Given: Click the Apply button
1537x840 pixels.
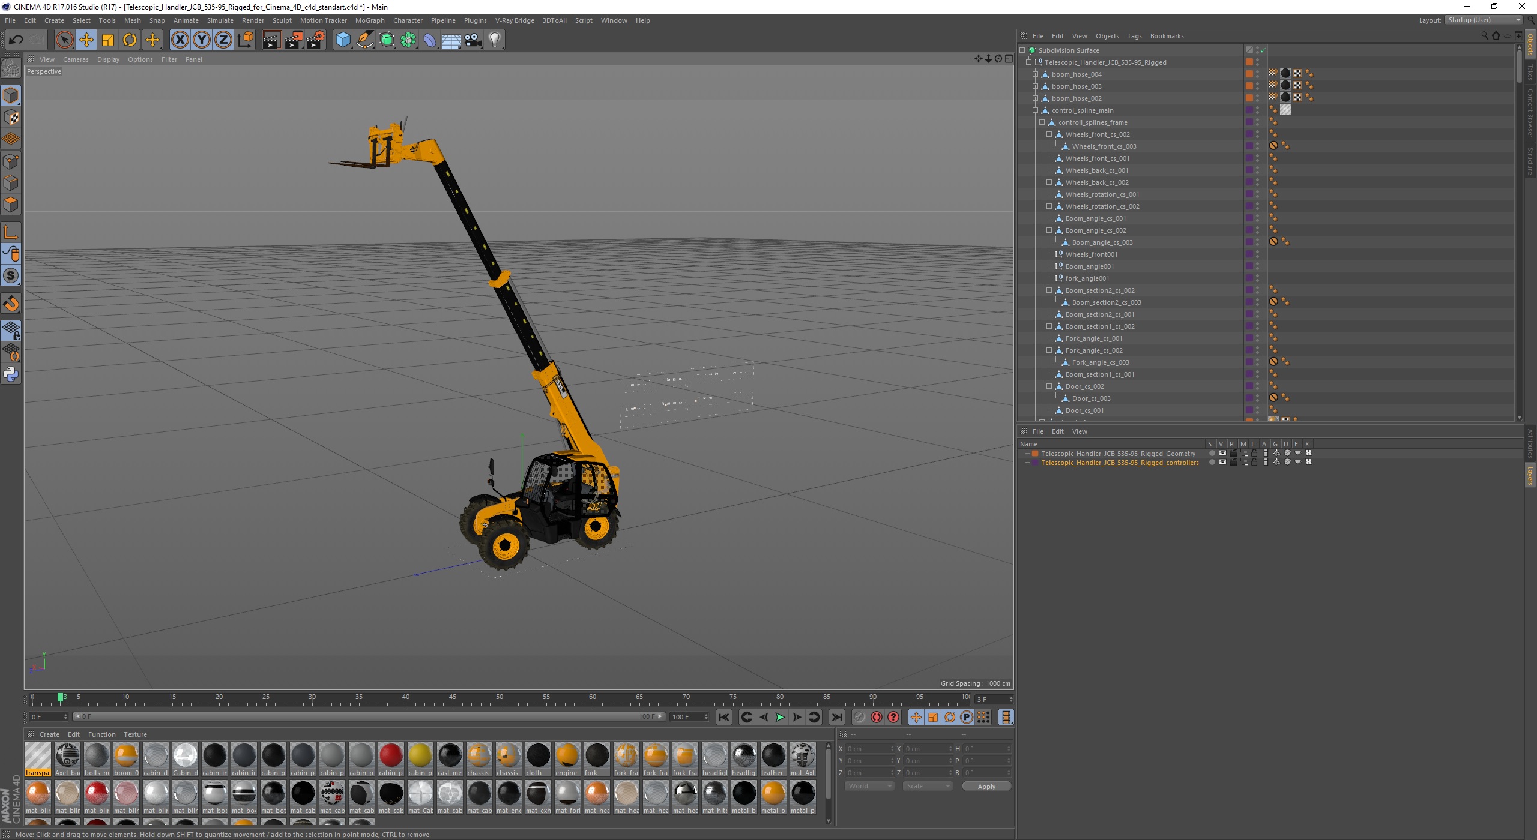Looking at the screenshot, I should (x=986, y=786).
